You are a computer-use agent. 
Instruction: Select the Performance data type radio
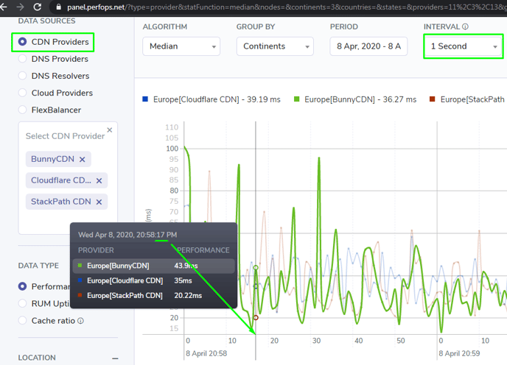pyautogui.click(x=22, y=286)
